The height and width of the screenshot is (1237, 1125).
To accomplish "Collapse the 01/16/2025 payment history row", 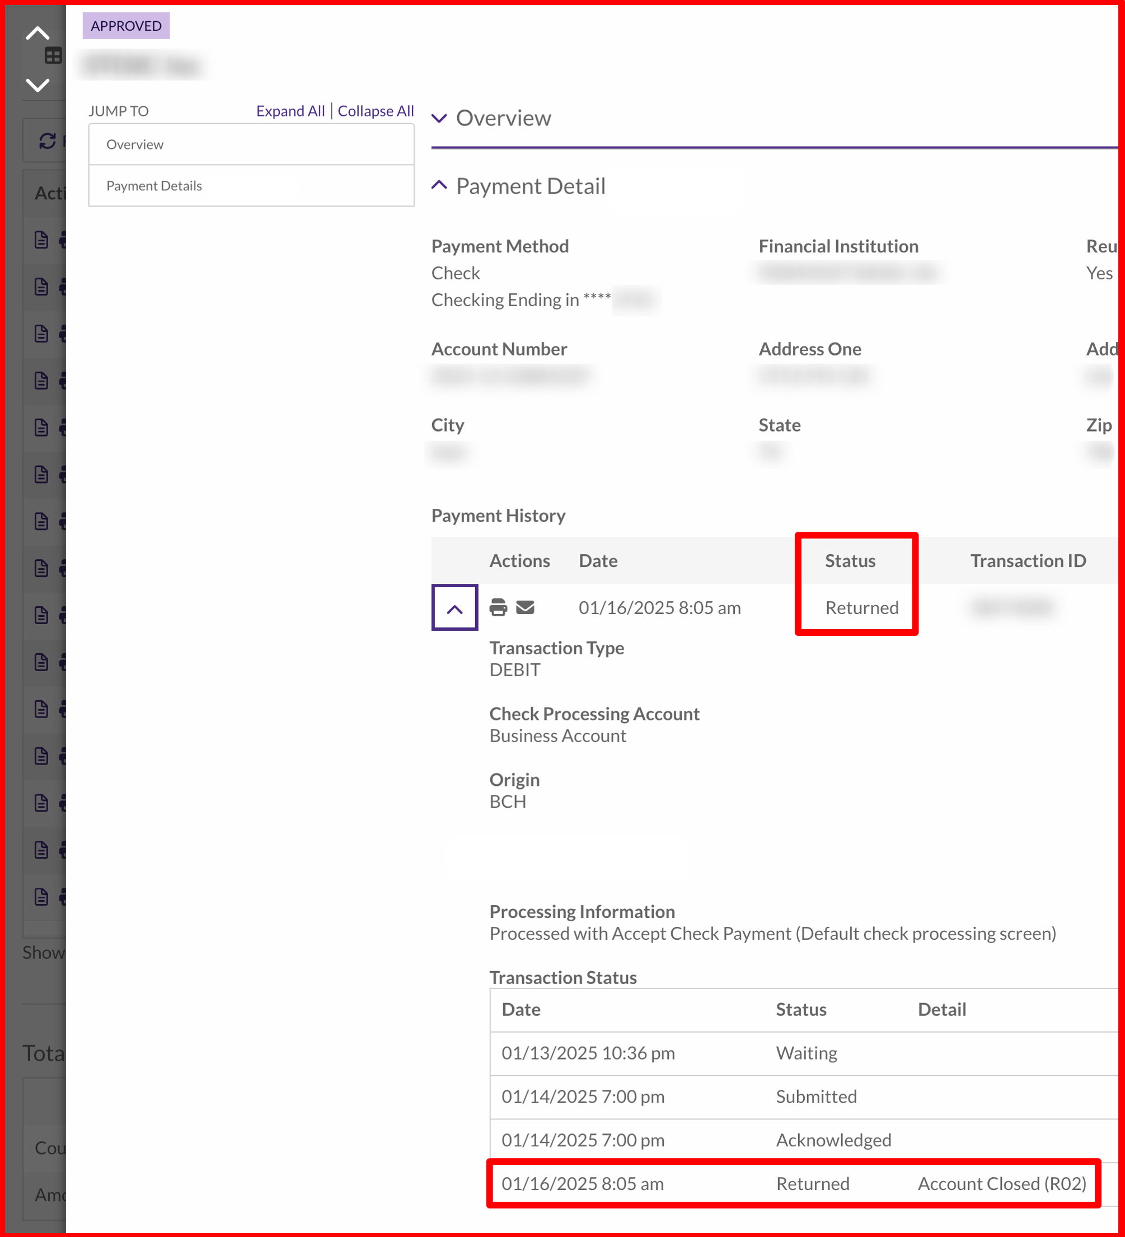I will pyautogui.click(x=454, y=608).
